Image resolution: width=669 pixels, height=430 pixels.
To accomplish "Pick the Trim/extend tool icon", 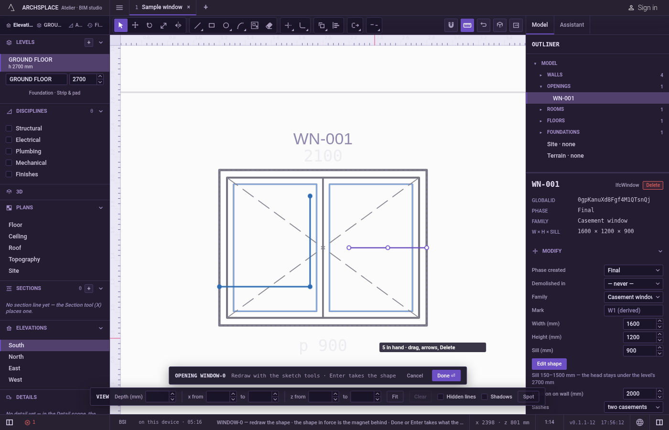I will point(288,25).
